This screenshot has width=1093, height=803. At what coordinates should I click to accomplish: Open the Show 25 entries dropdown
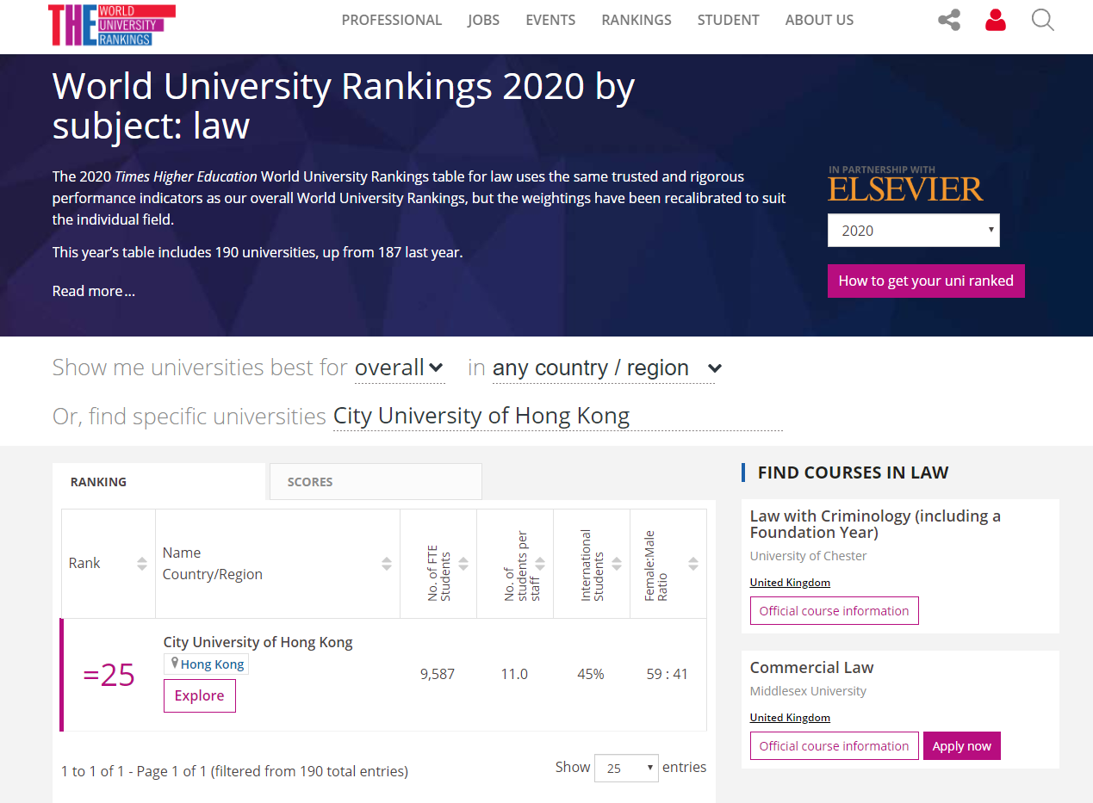(x=626, y=768)
